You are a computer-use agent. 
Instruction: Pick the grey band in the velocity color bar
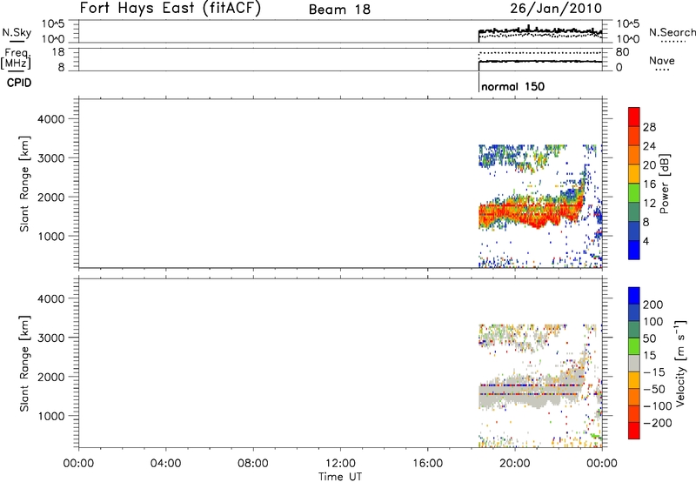(634, 363)
